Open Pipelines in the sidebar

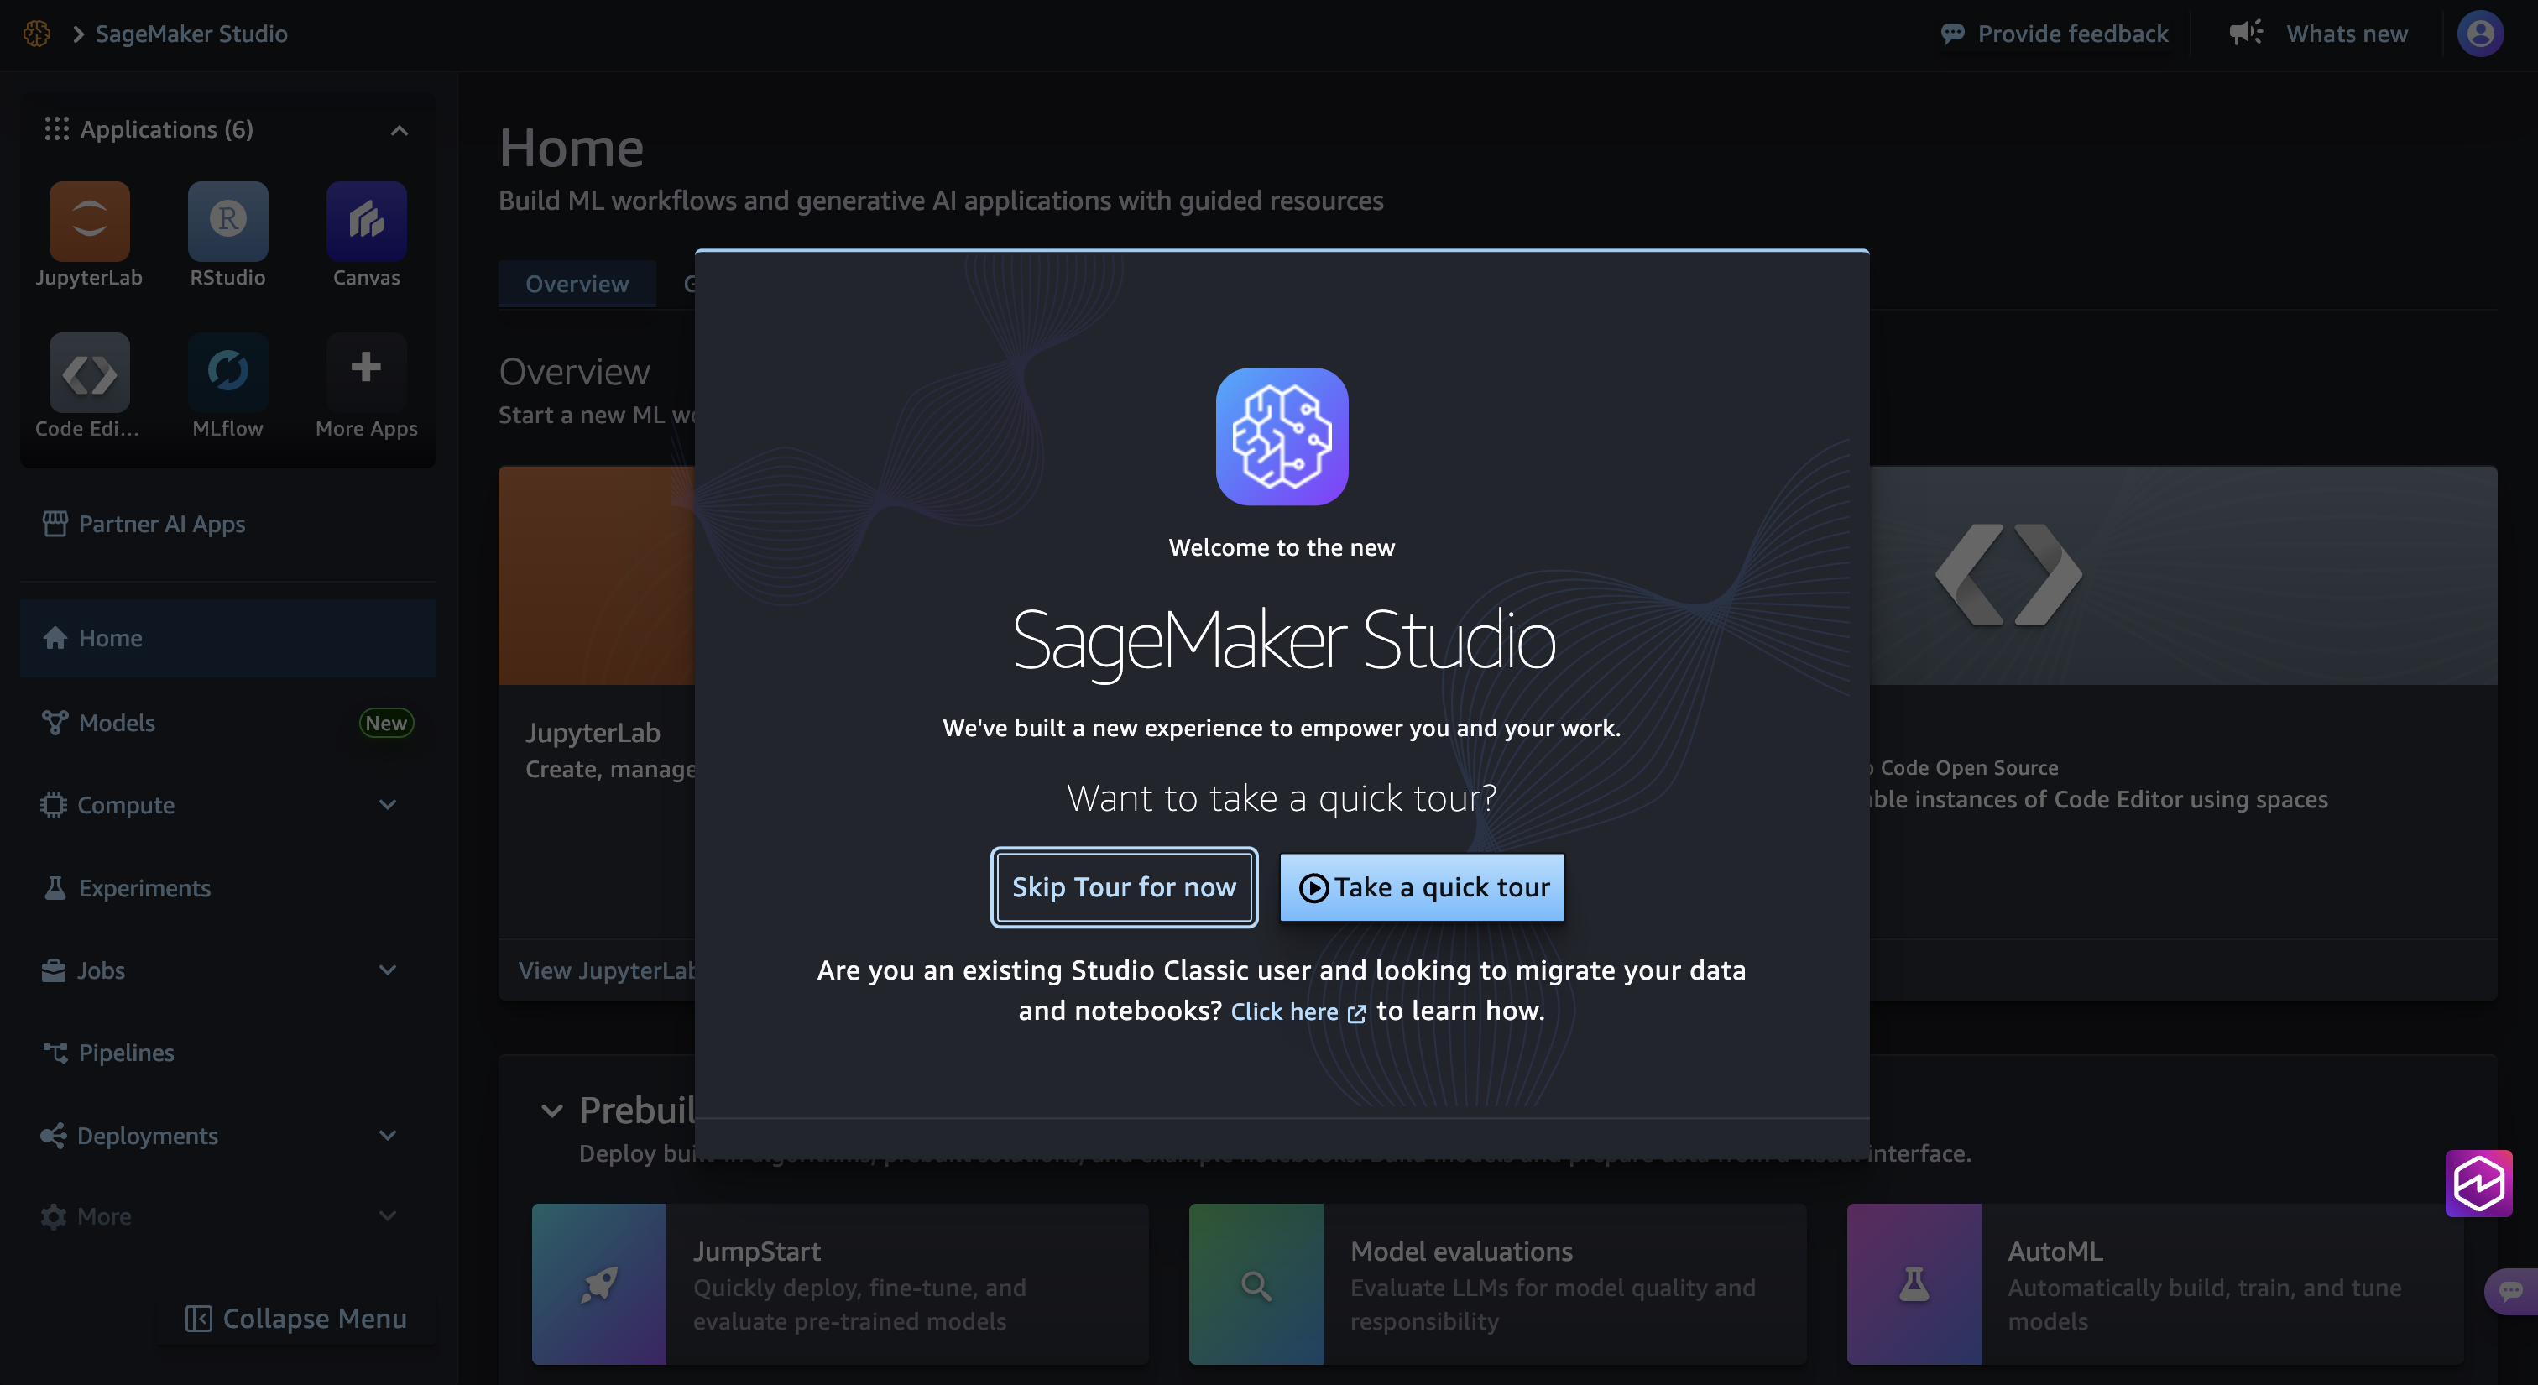point(227,1052)
